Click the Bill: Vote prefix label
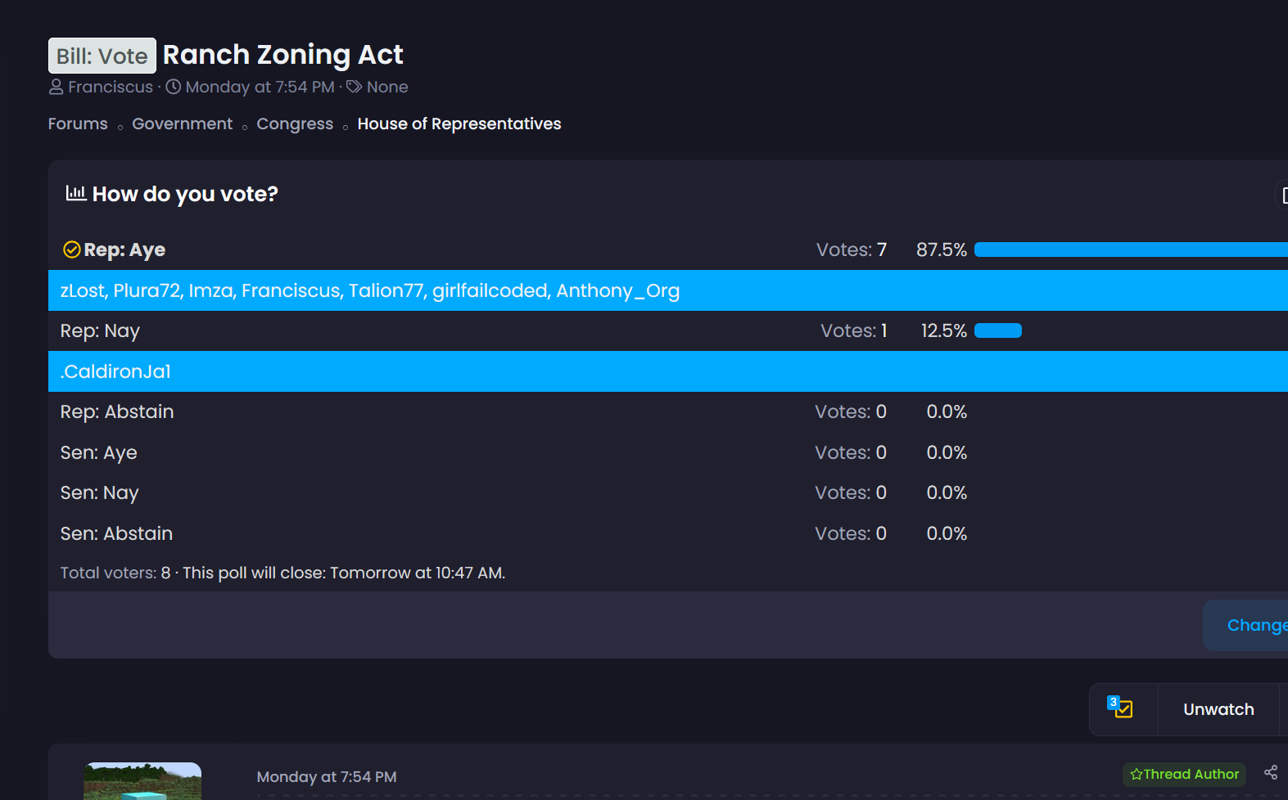This screenshot has height=800, width=1288. click(x=102, y=56)
